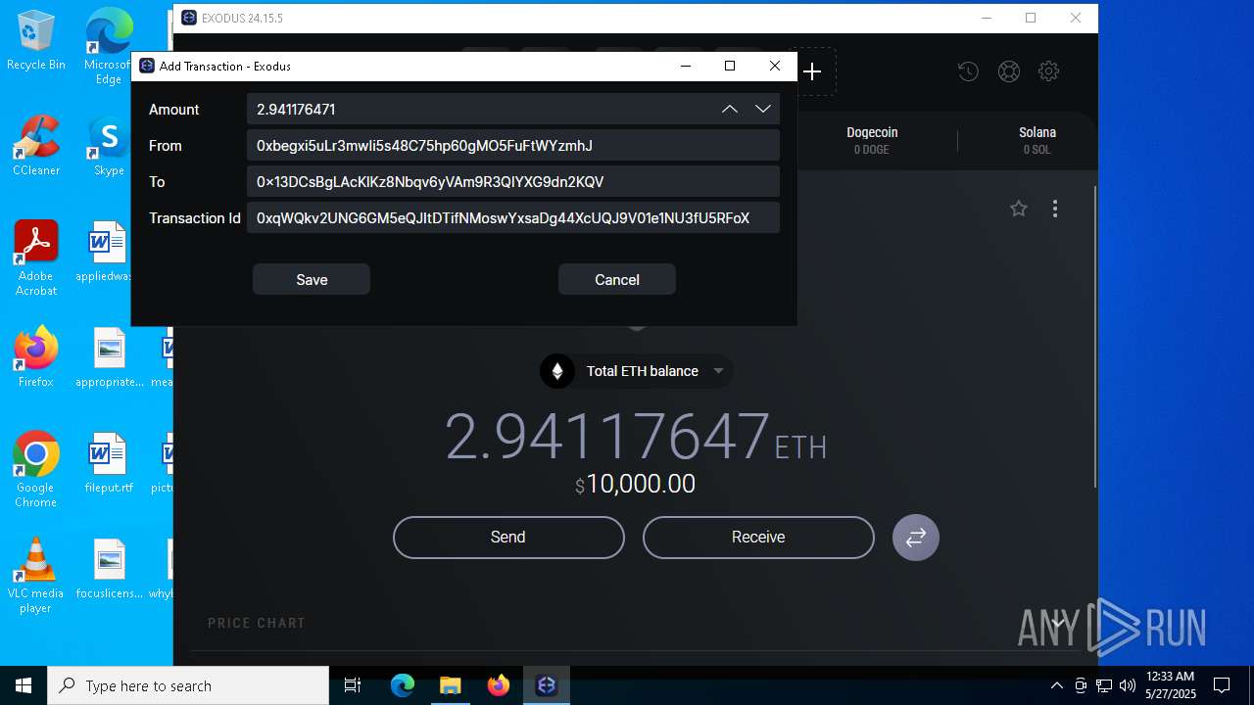Open volume control in system tray
Image resolution: width=1254 pixels, height=705 pixels.
(1128, 685)
